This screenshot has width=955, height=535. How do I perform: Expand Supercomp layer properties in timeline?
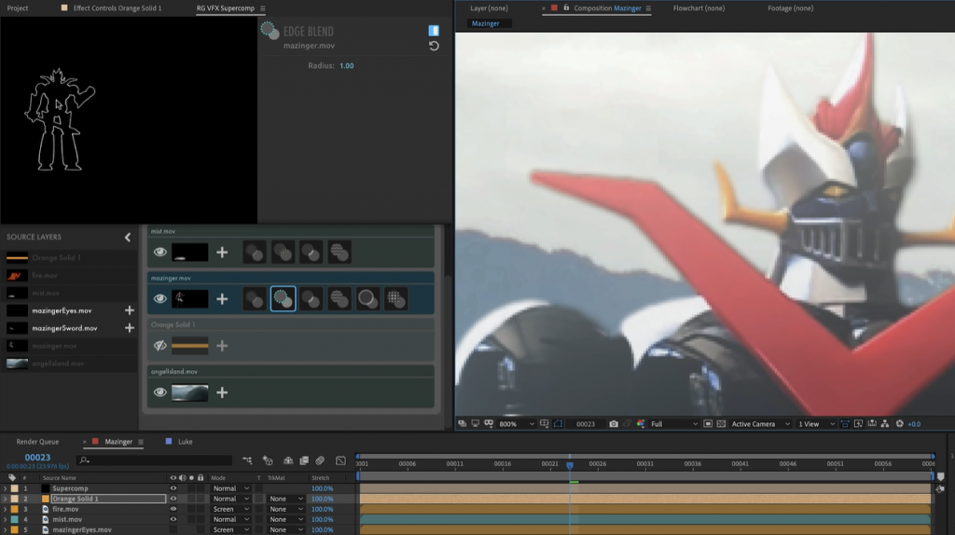pos(5,488)
